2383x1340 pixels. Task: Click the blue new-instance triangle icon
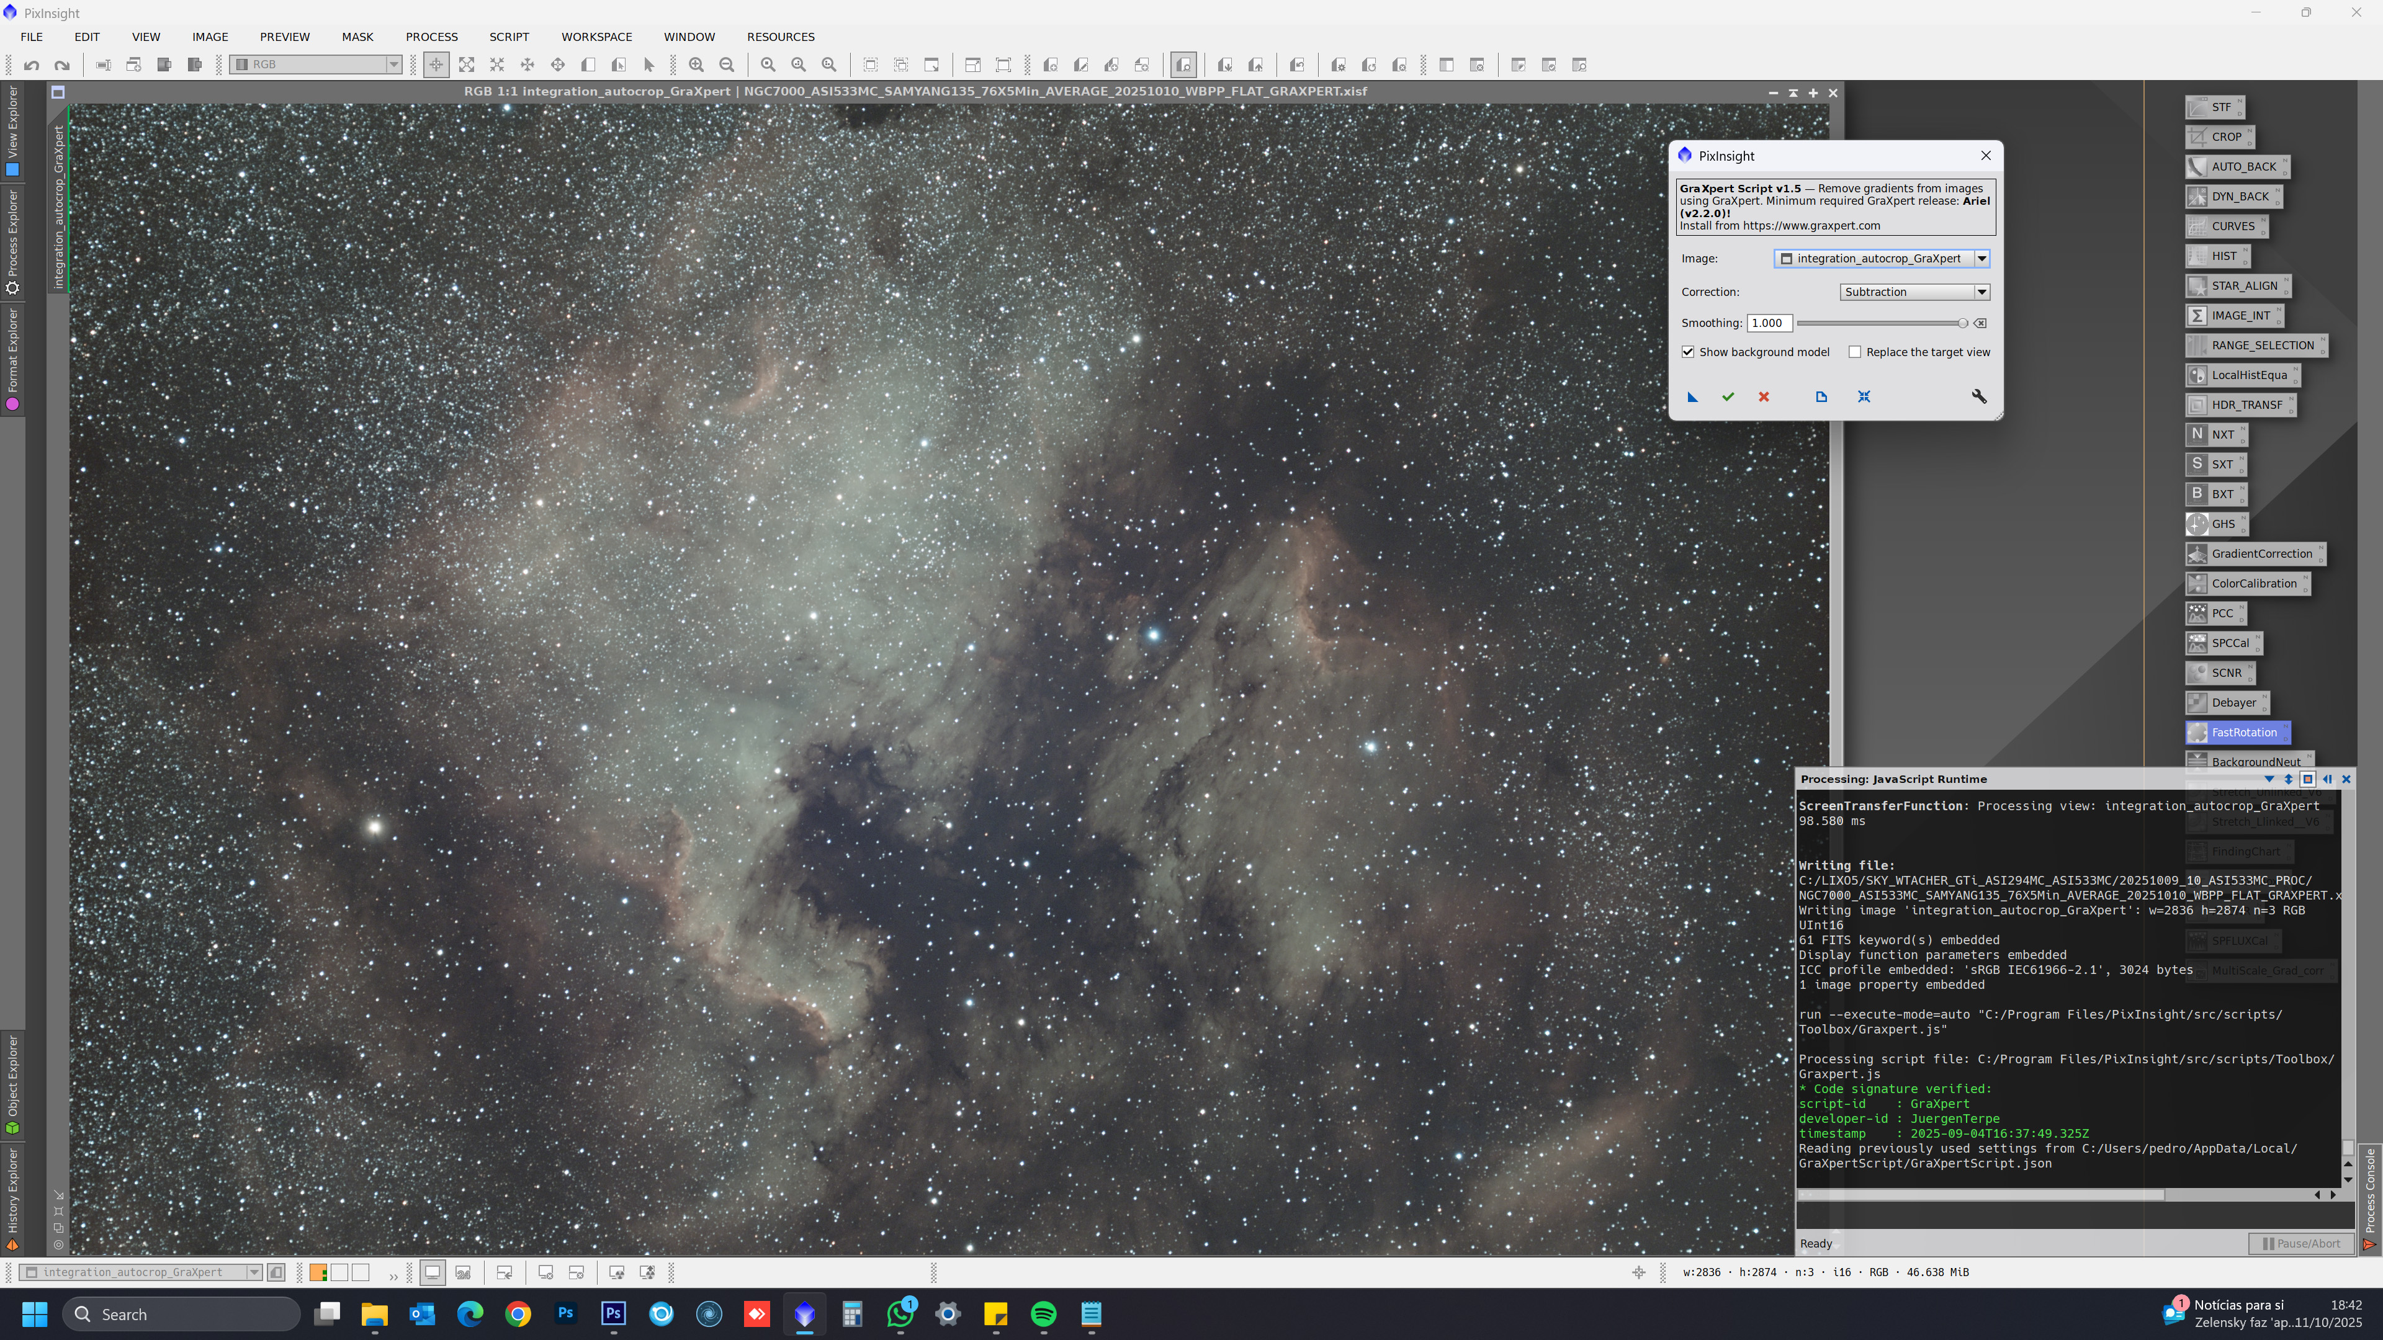pyautogui.click(x=1692, y=397)
